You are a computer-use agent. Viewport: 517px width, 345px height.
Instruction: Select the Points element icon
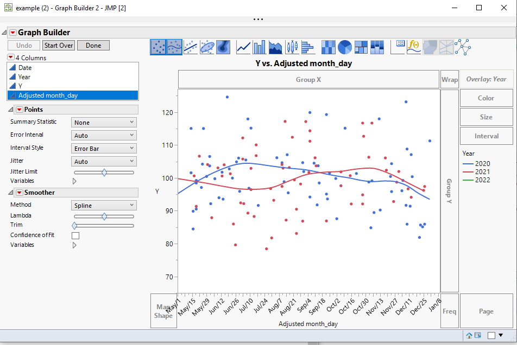click(158, 47)
